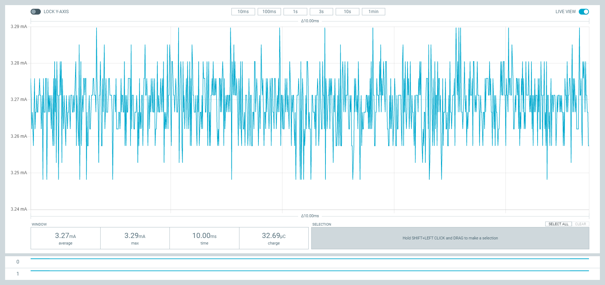Toggle the Lock Y-Axis switch

click(x=36, y=12)
